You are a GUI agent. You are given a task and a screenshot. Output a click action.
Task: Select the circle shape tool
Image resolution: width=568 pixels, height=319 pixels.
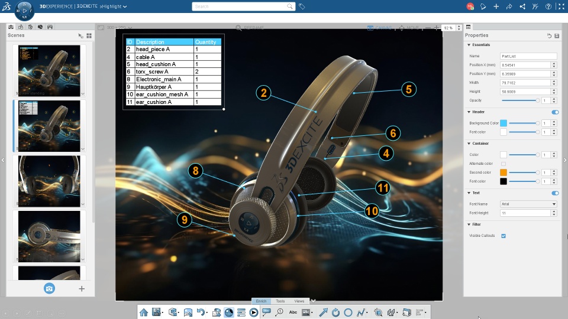click(x=348, y=313)
